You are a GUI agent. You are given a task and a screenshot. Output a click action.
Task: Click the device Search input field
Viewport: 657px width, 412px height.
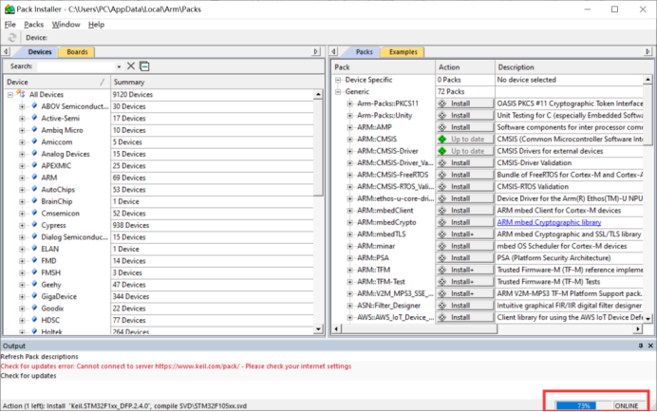(76, 66)
